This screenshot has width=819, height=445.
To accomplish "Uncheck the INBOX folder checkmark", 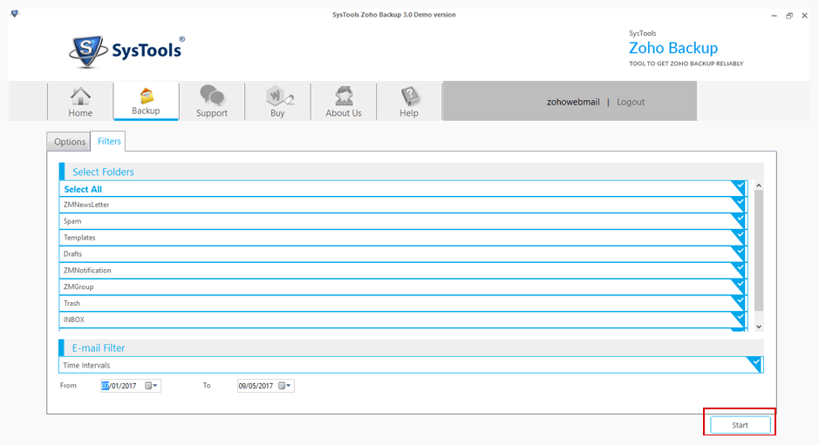I will 738,319.
